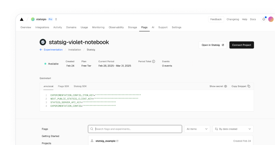This screenshot has height=145, width=275.
Task: Click the 0 events value
Action: click(167, 66)
